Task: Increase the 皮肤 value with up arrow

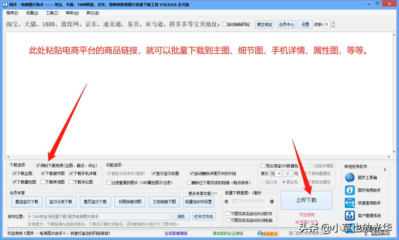Action: click(333, 23)
